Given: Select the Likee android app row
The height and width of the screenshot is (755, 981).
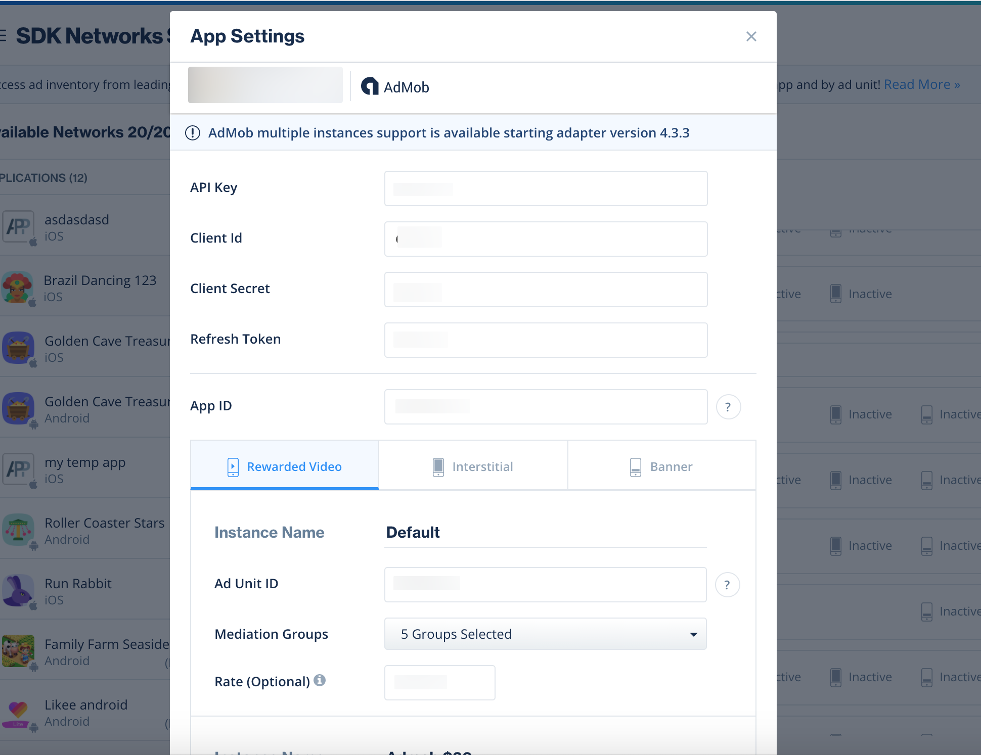Looking at the screenshot, I should click(x=86, y=712).
